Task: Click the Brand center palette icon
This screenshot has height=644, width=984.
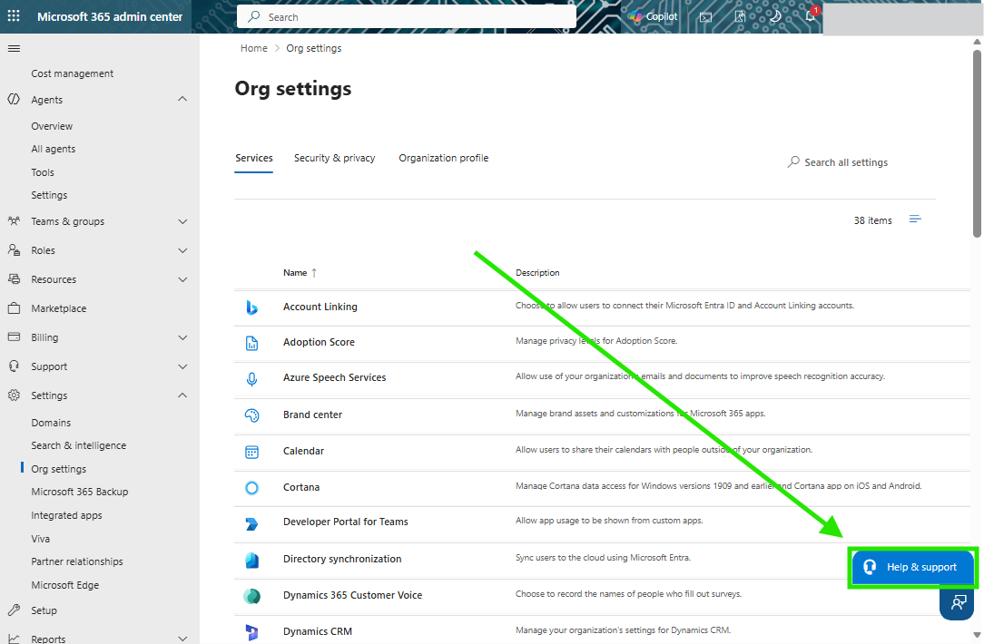Action: pos(251,415)
